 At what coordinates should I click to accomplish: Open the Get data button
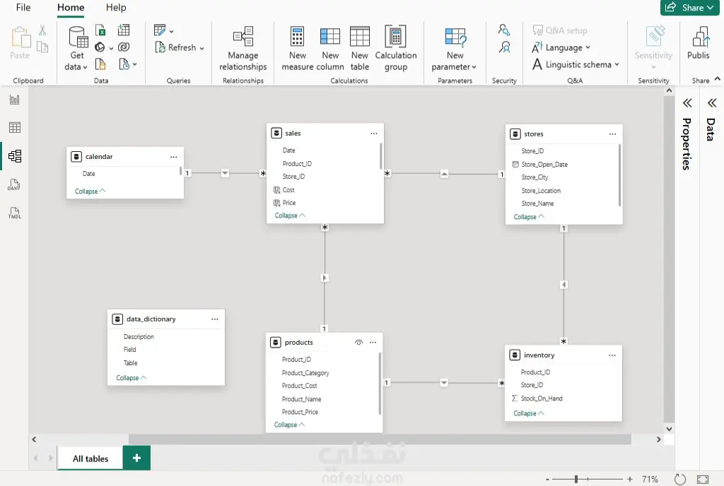tap(76, 48)
